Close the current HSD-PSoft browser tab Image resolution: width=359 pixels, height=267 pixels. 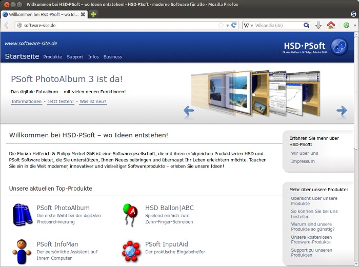[x=83, y=14]
